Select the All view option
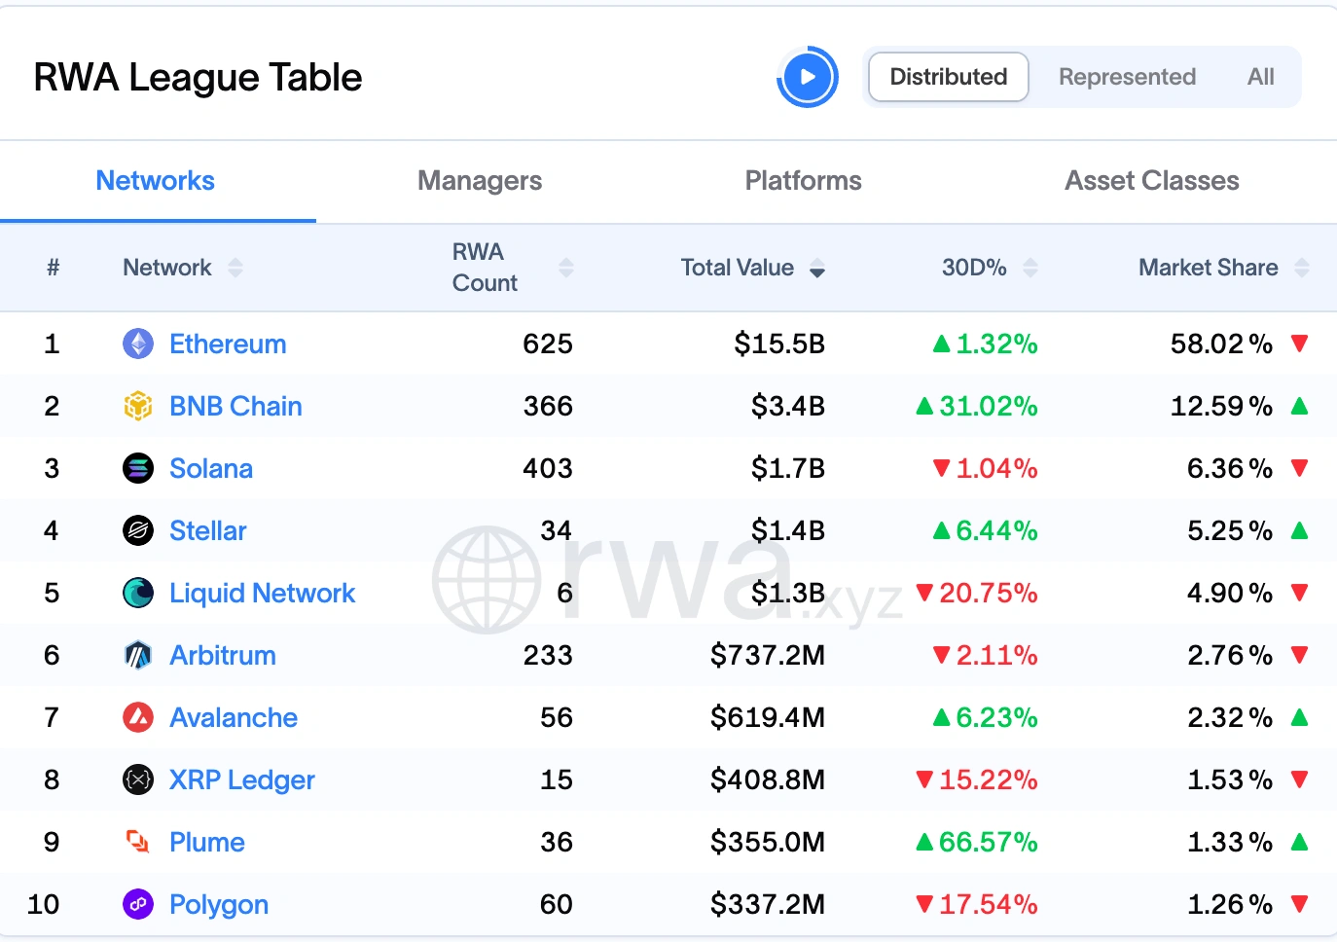Viewport: 1337px width, 942px height. [1260, 77]
